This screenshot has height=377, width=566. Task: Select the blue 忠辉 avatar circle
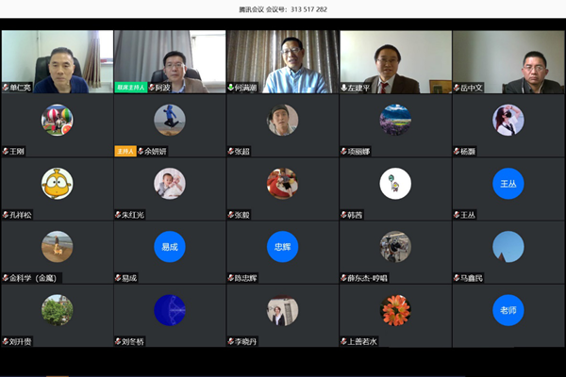(x=282, y=246)
